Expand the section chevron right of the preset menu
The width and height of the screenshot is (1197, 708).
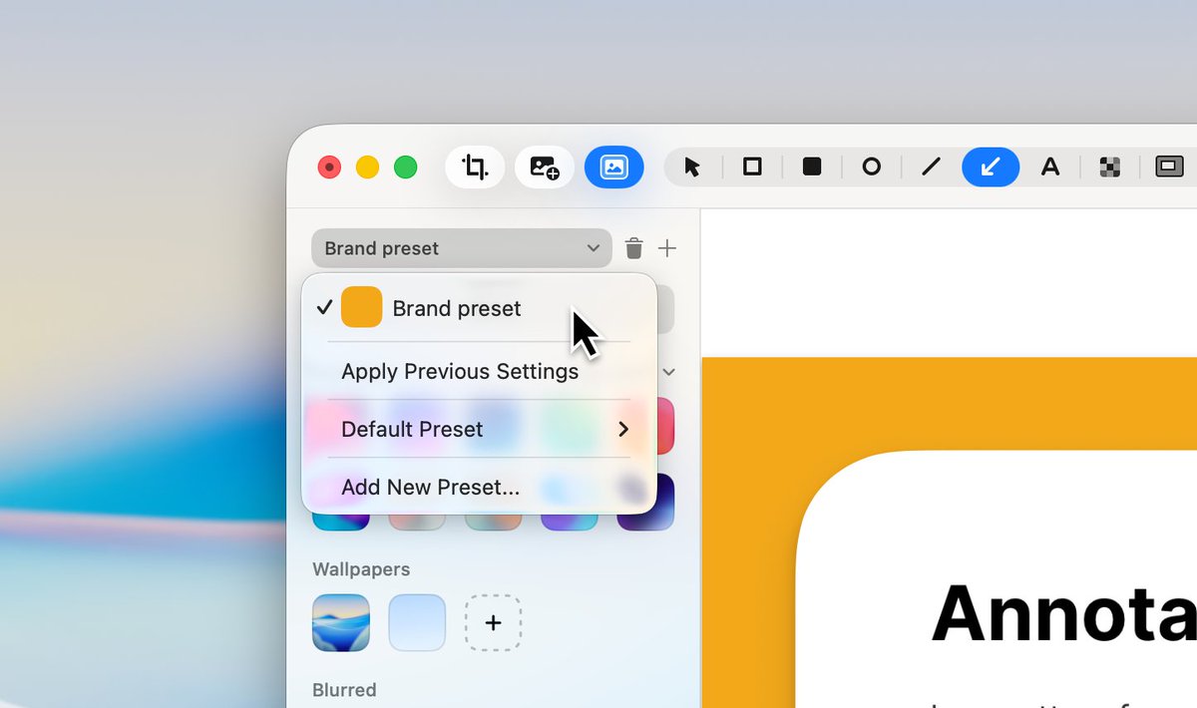[669, 372]
